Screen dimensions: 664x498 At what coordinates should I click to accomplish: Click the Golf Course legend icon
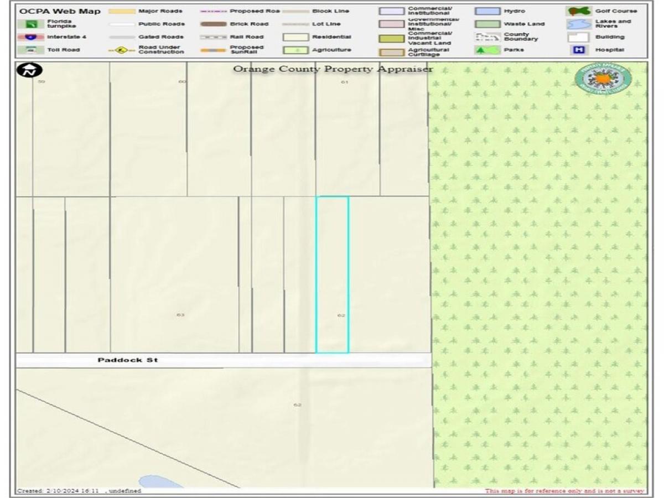coord(578,11)
